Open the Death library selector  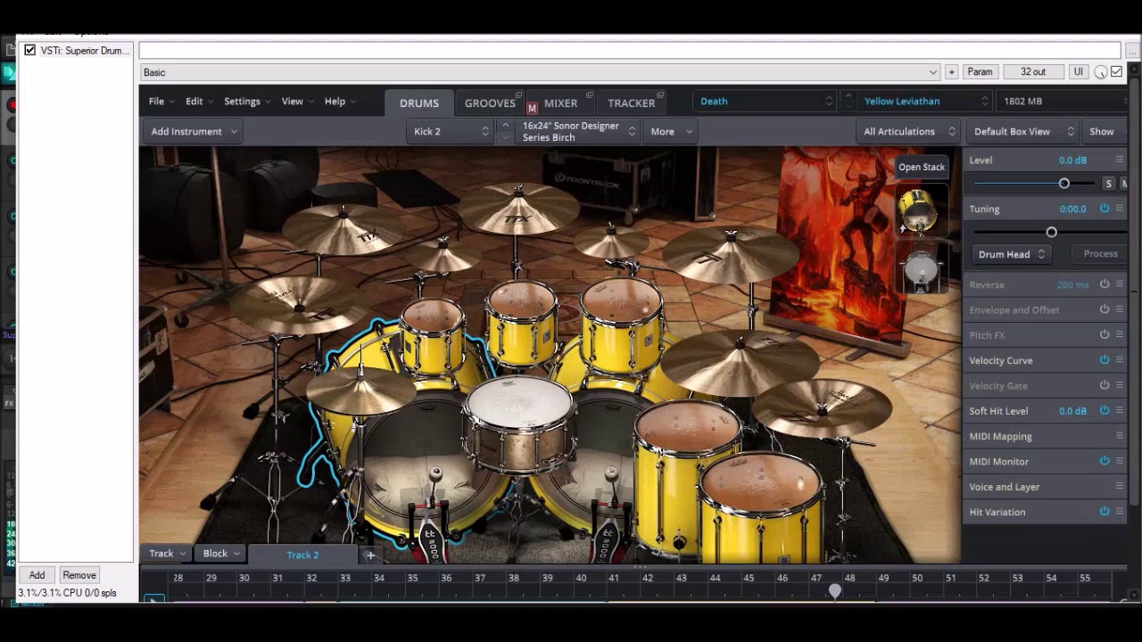(x=765, y=101)
